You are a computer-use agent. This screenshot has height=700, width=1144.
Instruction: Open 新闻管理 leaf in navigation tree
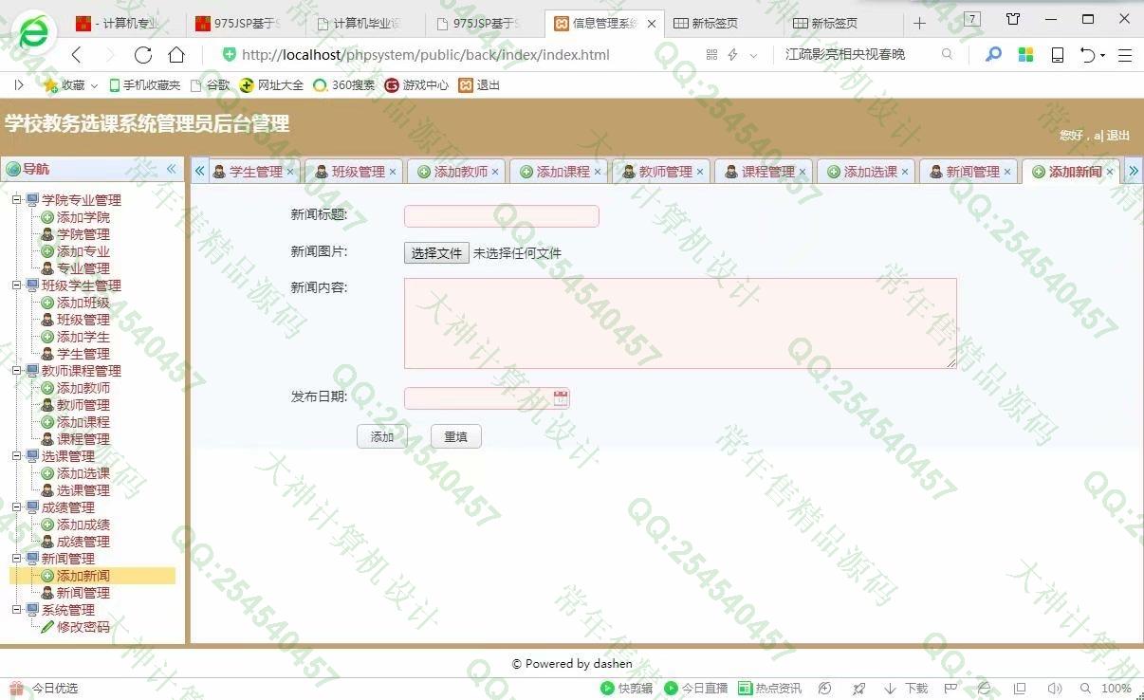pos(83,593)
